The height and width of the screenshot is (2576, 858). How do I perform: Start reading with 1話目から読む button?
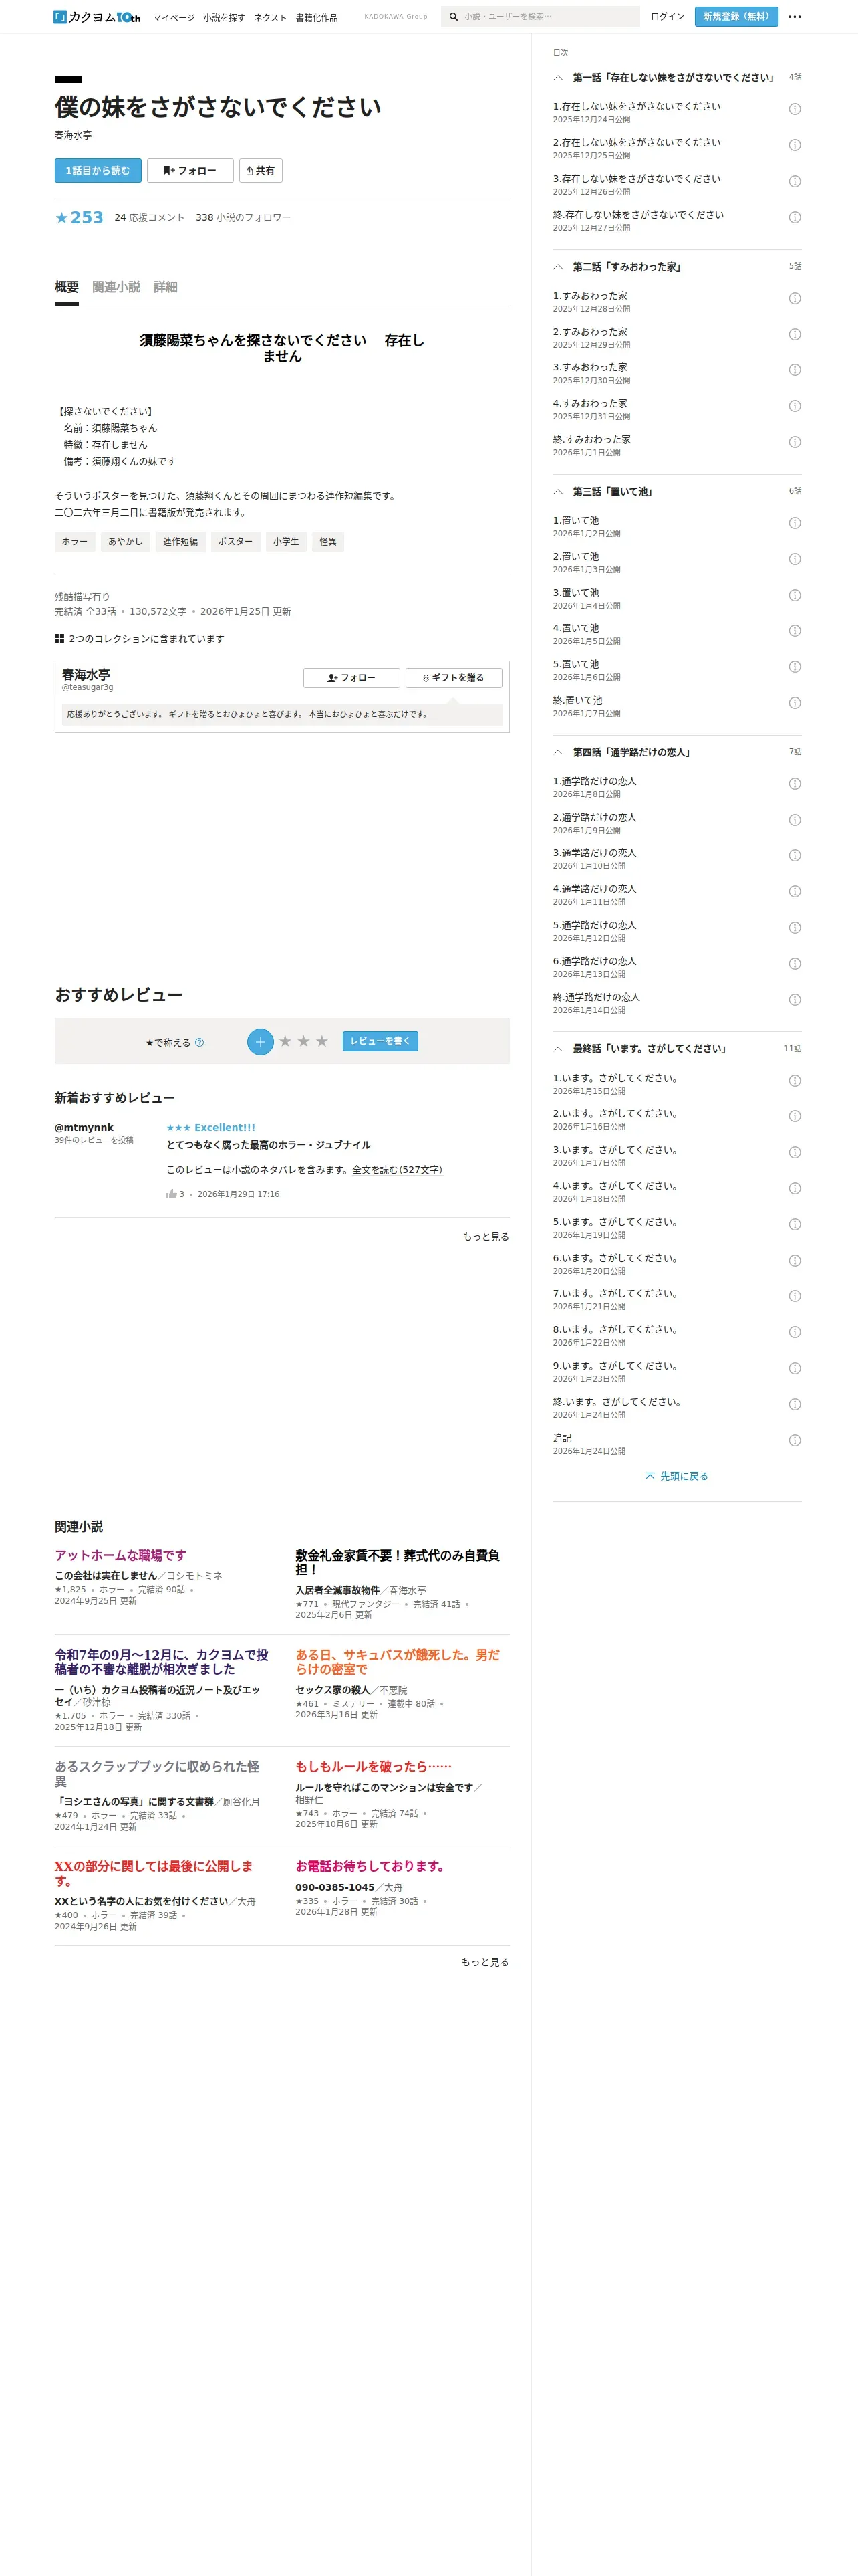pyautogui.click(x=98, y=171)
